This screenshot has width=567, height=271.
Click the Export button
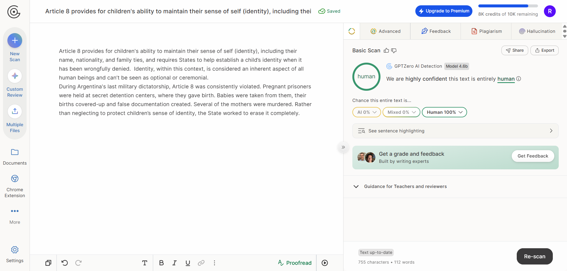click(545, 51)
